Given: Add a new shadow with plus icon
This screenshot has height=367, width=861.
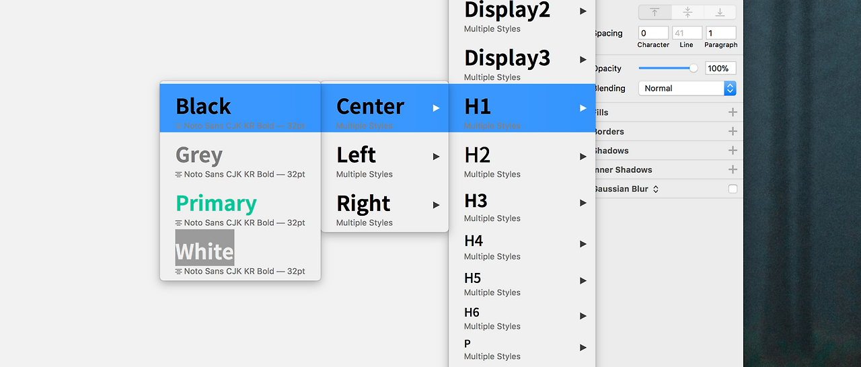Looking at the screenshot, I should coord(733,150).
